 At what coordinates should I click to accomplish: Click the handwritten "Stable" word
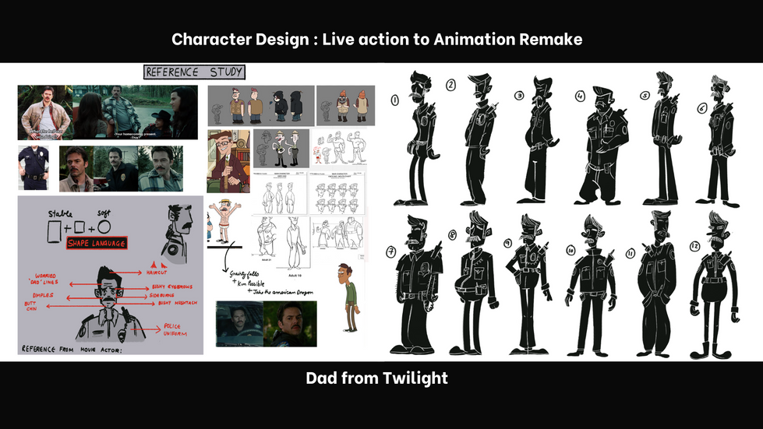(60, 213)
